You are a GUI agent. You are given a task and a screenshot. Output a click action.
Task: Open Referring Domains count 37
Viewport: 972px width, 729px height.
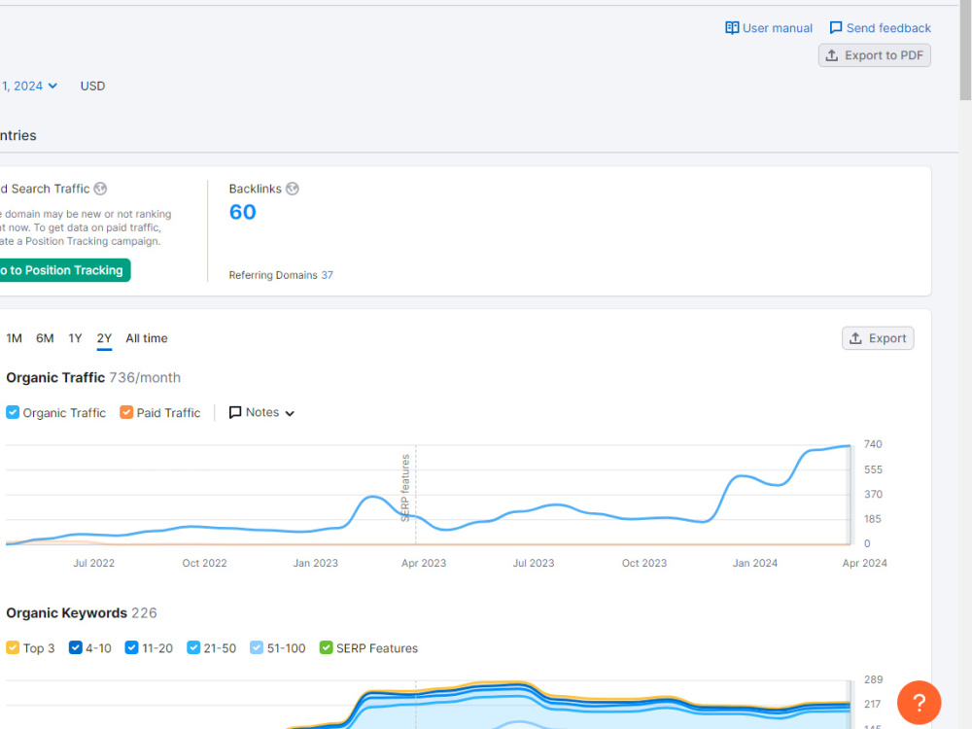click(x=327, y=275)
